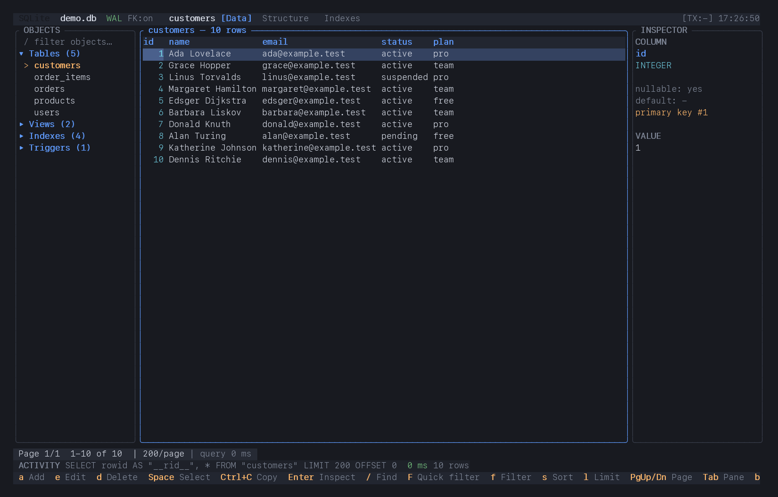Image resolution: width=778 pixels, height=497 pixels.
Task: Click donald@example.test email cell
Action: click(311, 124)
